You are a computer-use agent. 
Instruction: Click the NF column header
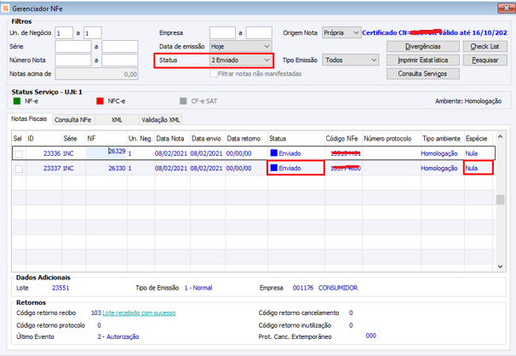coord(106,139)
